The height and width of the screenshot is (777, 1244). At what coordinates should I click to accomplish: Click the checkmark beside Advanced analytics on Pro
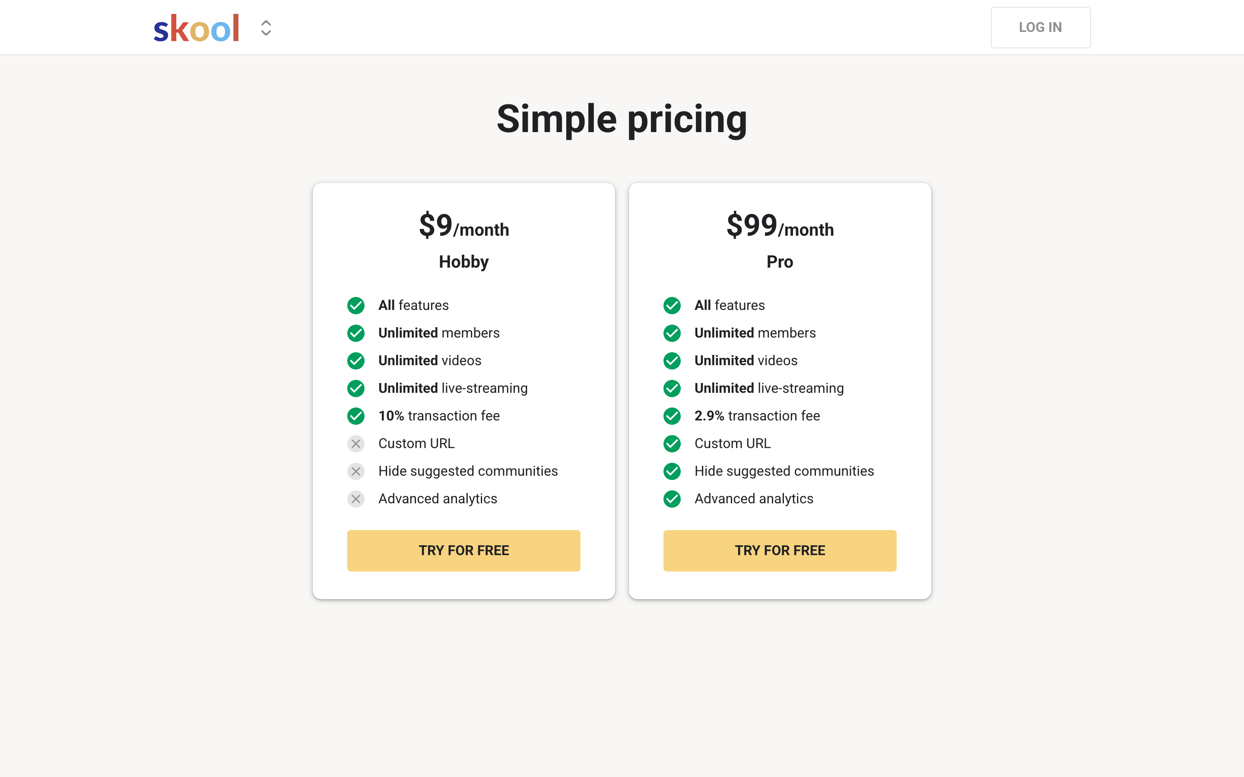pos(672,499)
